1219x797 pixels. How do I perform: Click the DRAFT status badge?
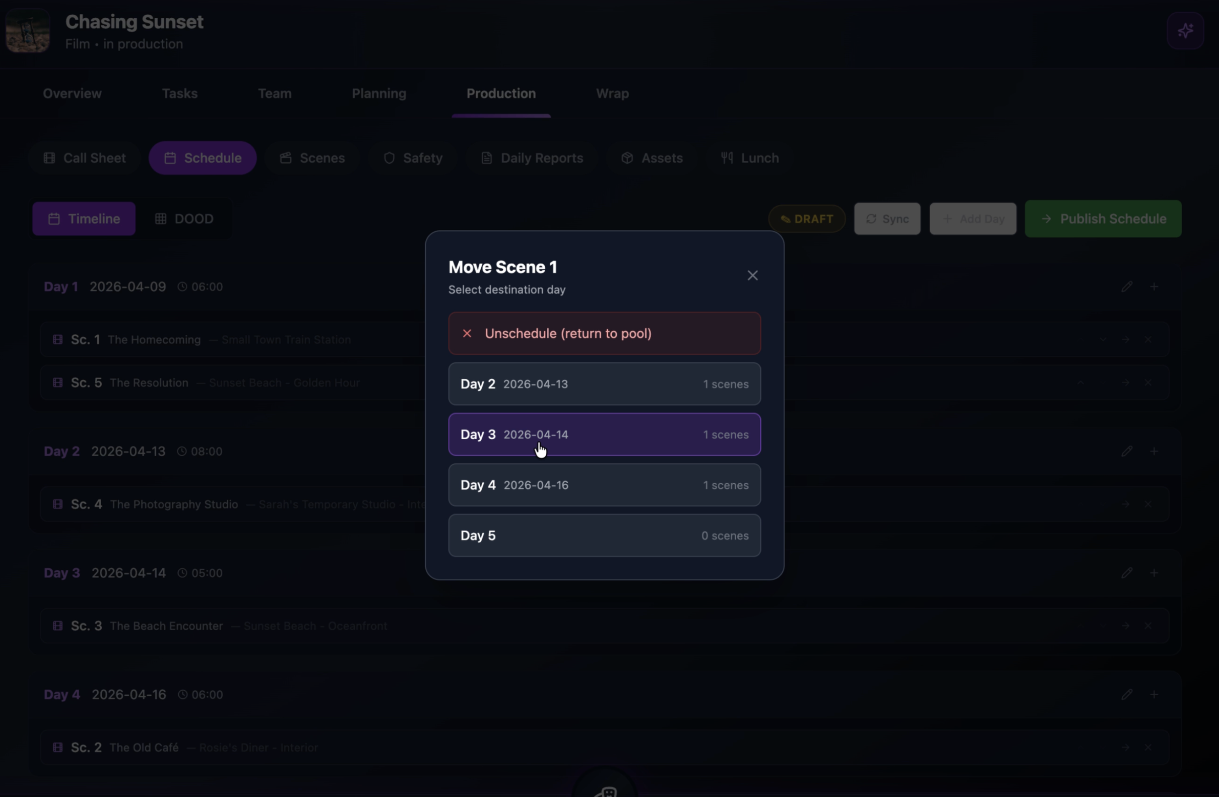pos(806,219)
